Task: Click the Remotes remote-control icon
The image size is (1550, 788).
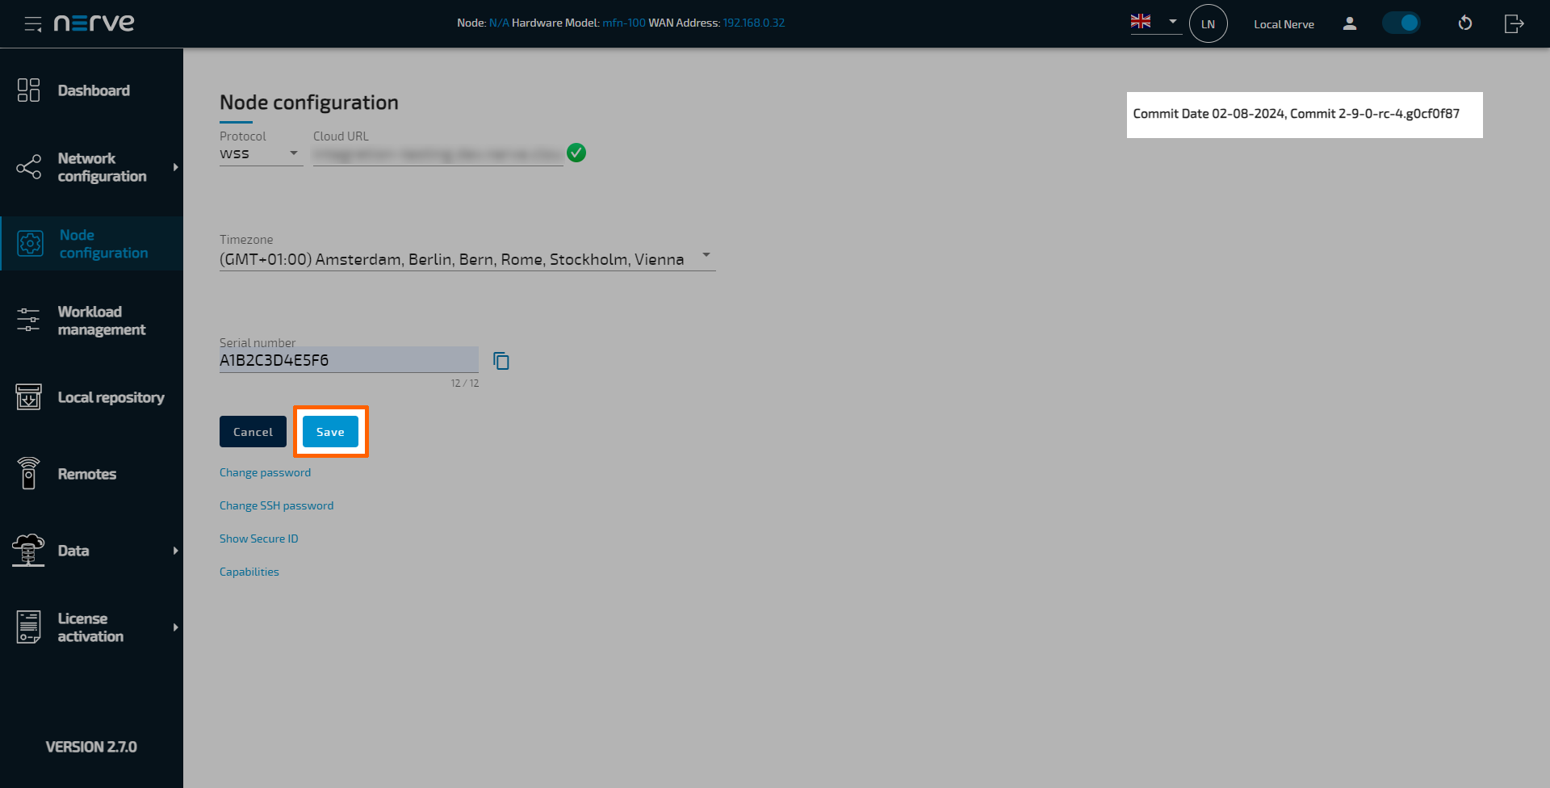Action: point(29,474)
